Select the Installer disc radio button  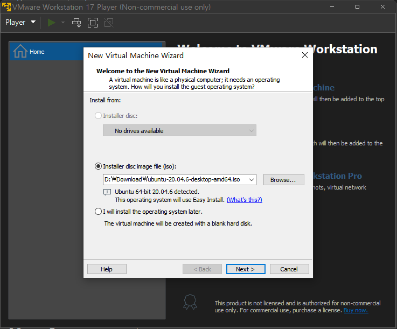(x=98, y=116)
